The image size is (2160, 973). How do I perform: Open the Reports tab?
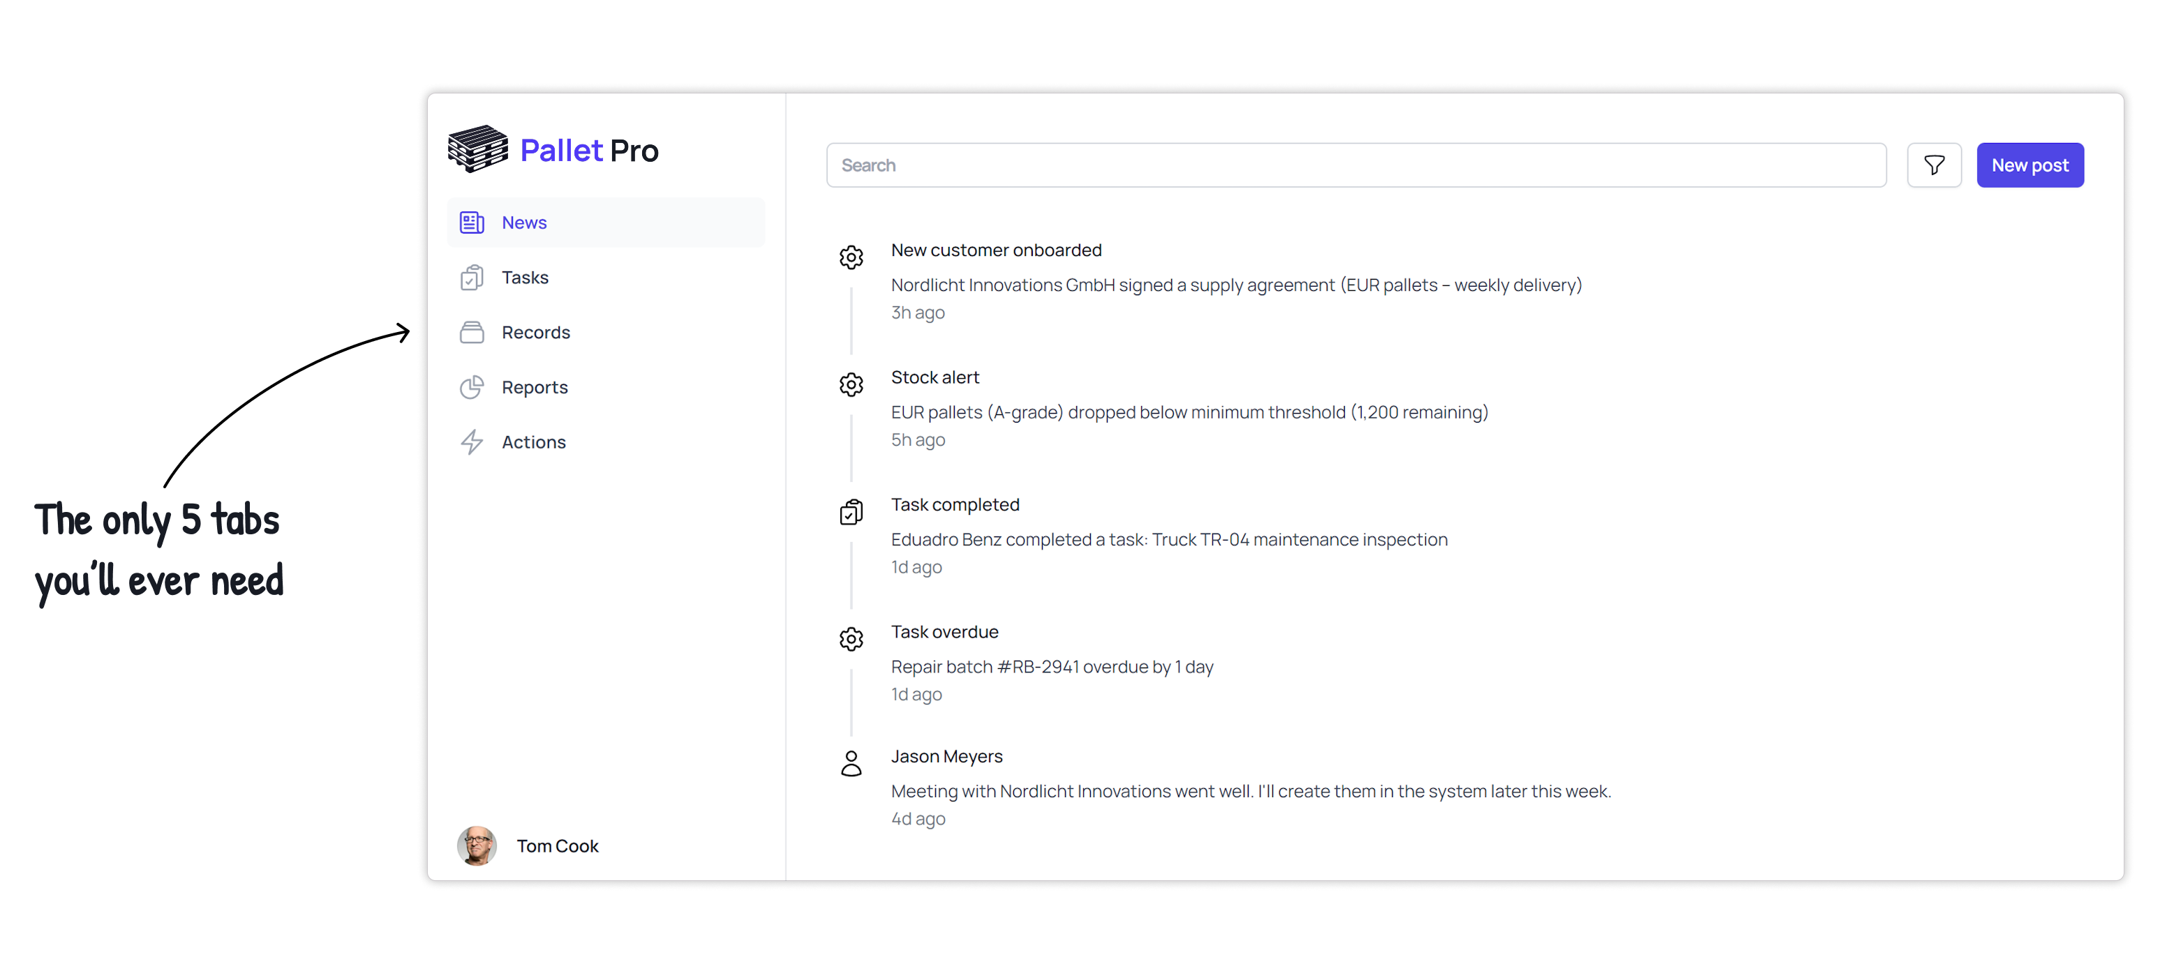(535, 387)
